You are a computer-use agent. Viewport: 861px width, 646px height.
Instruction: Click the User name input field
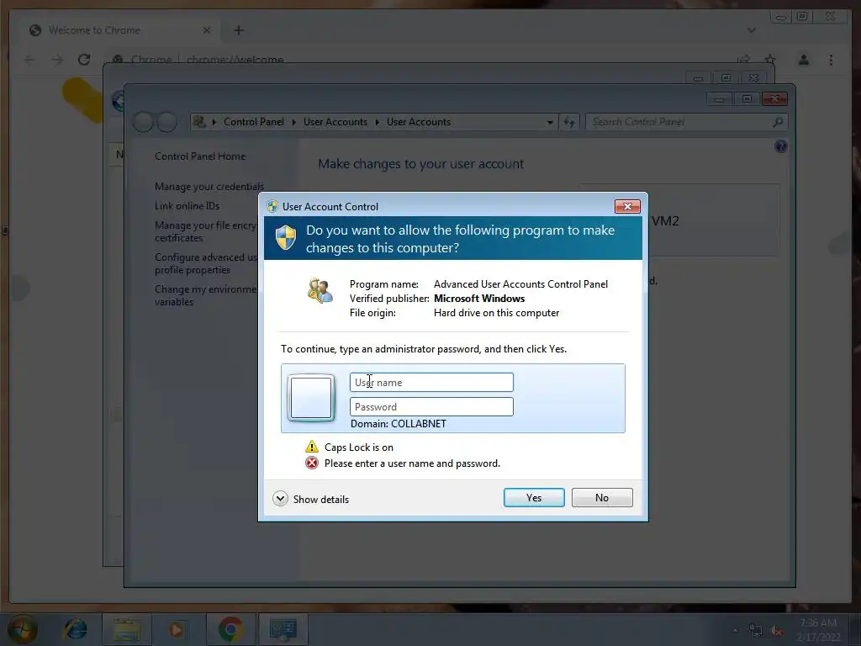431,383
